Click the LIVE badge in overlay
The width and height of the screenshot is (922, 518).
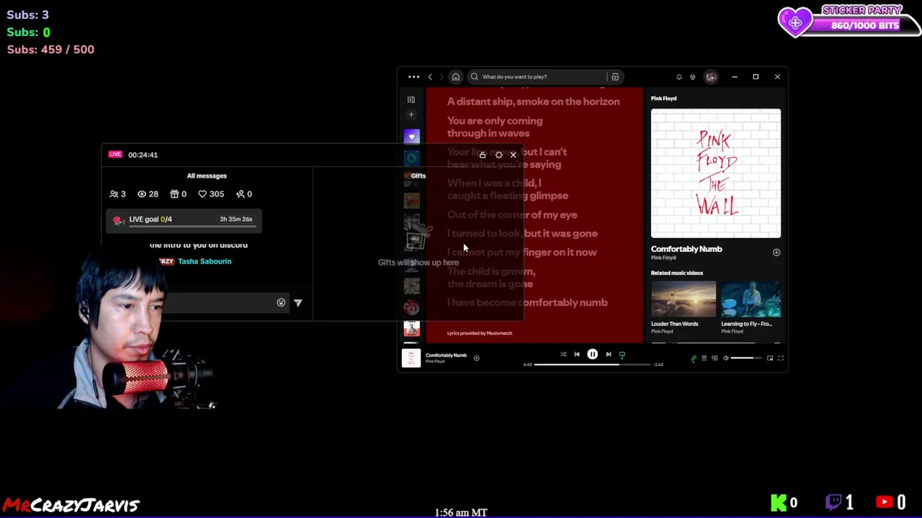[x=115, y=155]
